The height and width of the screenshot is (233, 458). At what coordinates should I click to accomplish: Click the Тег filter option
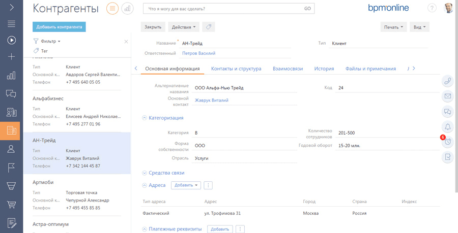click(x=41, y=51)
